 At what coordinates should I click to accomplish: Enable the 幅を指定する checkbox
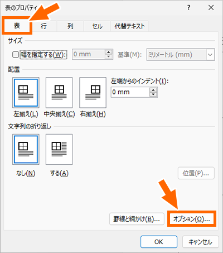[16, 55]
